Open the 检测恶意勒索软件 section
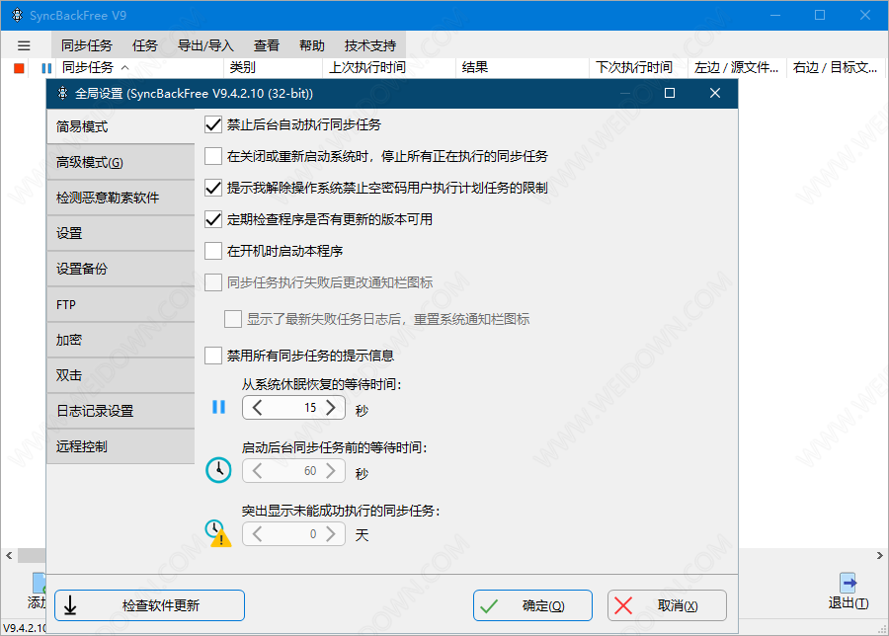This screenshot has height=636, width=889. tap(121, 198)
